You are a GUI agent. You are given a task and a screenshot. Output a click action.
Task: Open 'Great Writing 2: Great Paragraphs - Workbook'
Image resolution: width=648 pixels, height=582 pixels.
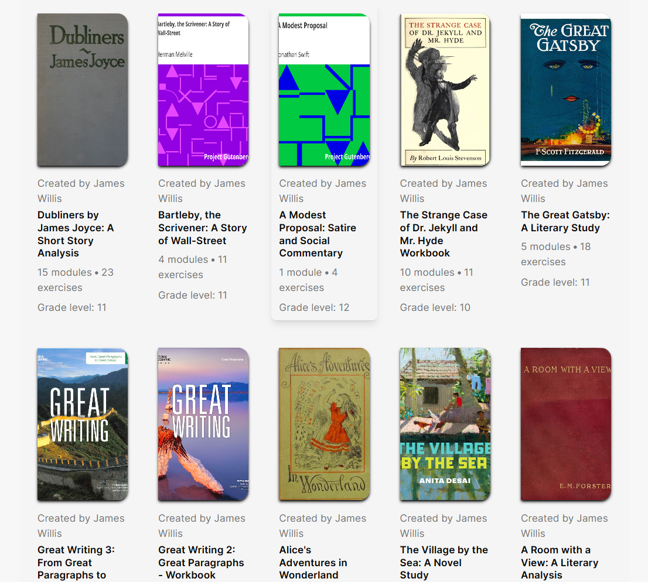click(x=201, y=563)
